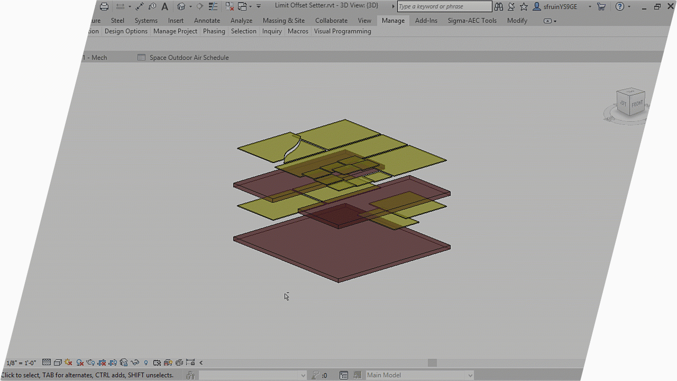Viewport: 677px width, 381px height.
Task: Open the Add-Ins ribbon tab
Action: coord(426,21)
